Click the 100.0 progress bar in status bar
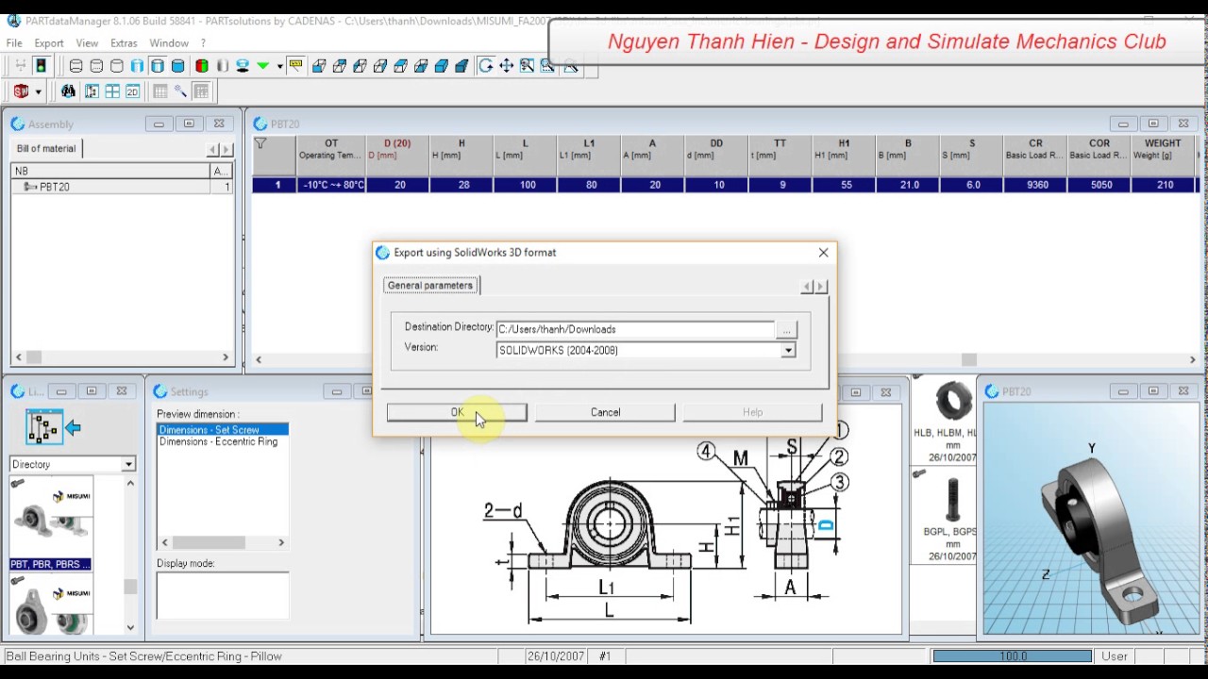The height and width of the screenshot is (679, 1208). 1013,655
